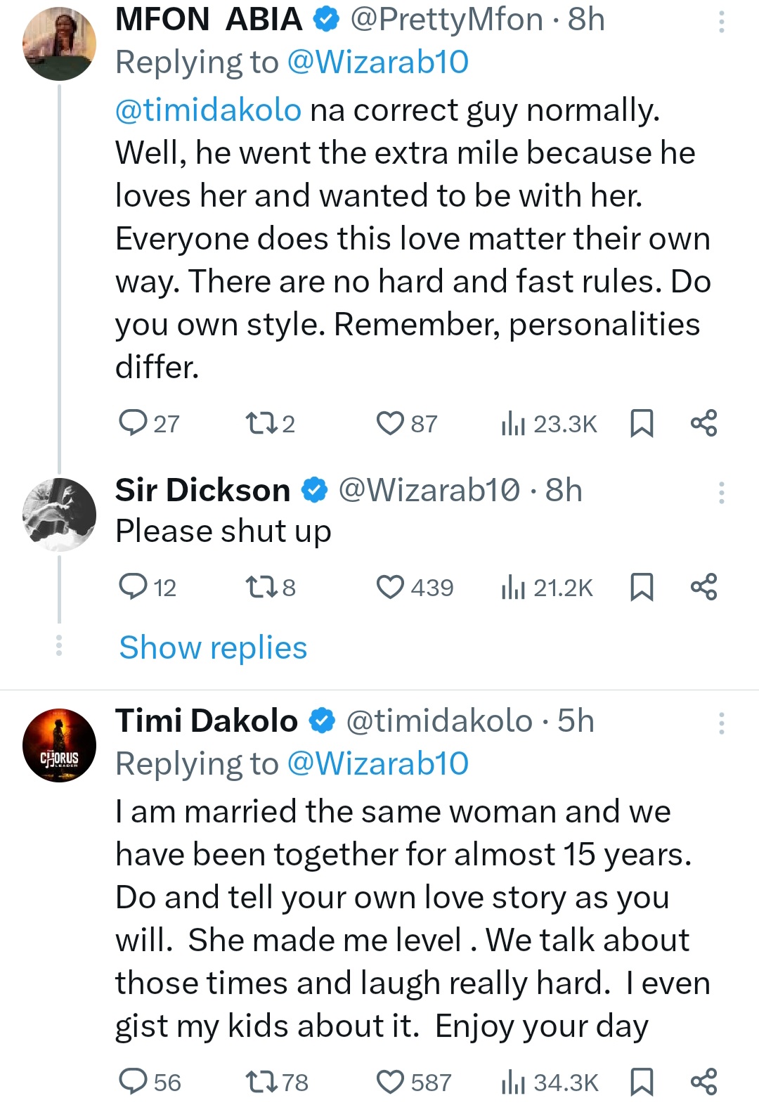Open MFON ABIA's profile picture
The height and width of the screenshot is (1117, 759).
click(59, 44)
